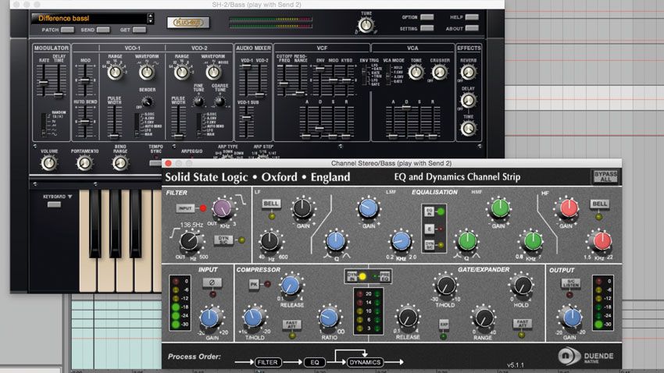Image resolution: width=664 pixels, height=373 pixels.
Task: Toggle the compressor PK button
Action: pyautogui.click(x=254, y=284)
